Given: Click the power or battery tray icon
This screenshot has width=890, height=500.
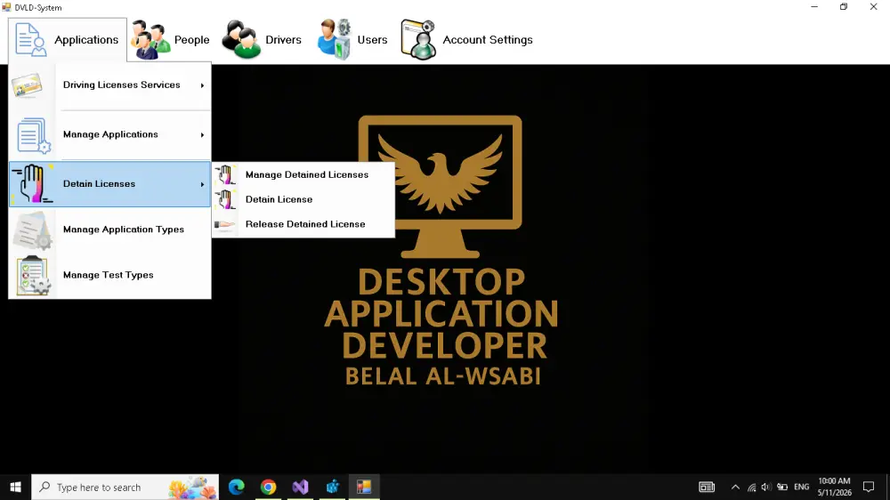Looking at the screenshot, I should tap(782, 487).
